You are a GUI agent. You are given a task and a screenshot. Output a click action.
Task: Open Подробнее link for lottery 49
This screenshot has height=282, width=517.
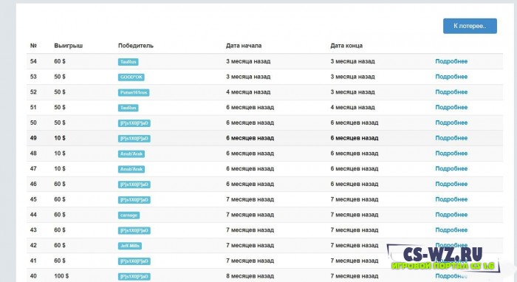(x=451, y=138)
